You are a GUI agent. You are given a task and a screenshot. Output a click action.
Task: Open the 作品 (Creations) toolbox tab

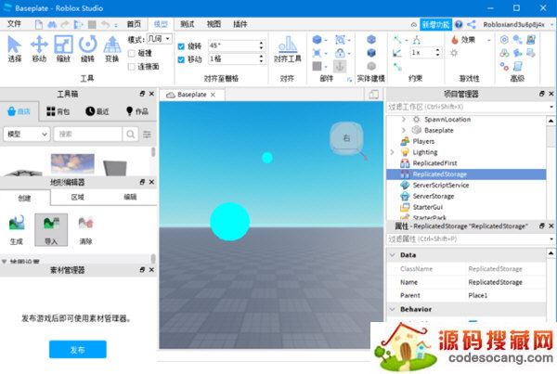point(137,111)
